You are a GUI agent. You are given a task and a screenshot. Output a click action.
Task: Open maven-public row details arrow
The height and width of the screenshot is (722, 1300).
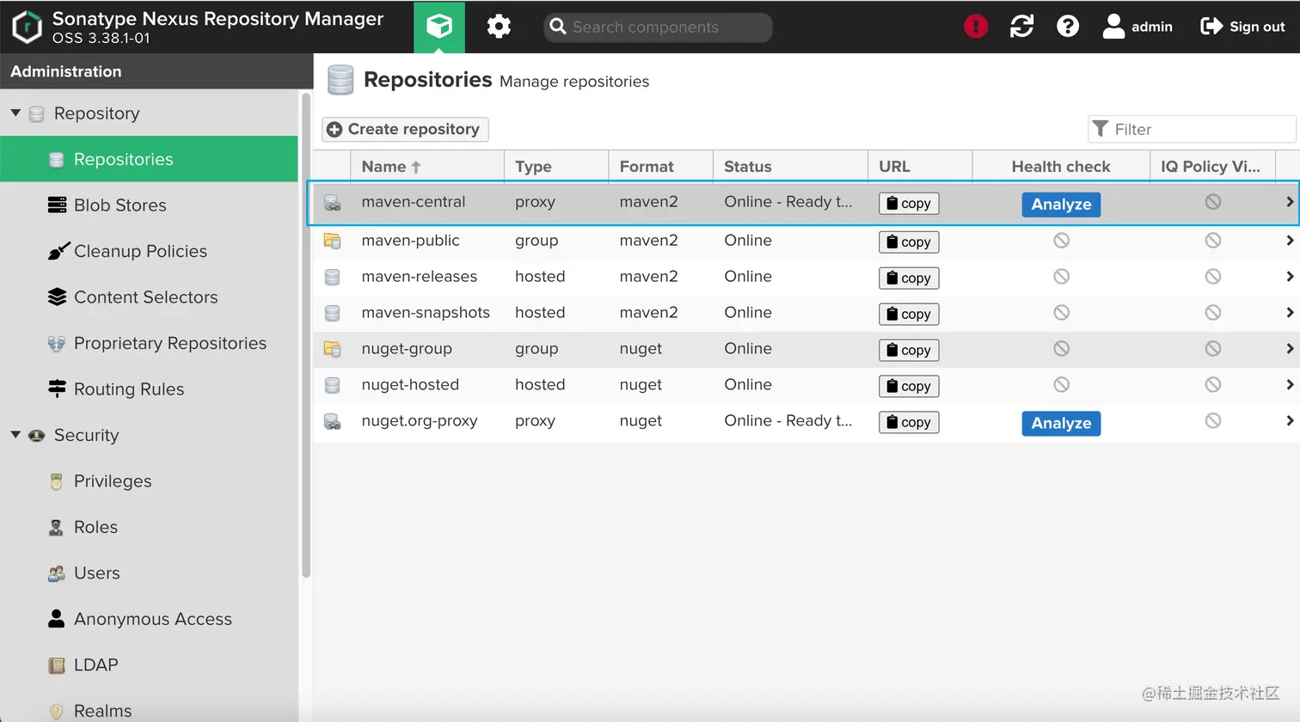click(1289, 241)
